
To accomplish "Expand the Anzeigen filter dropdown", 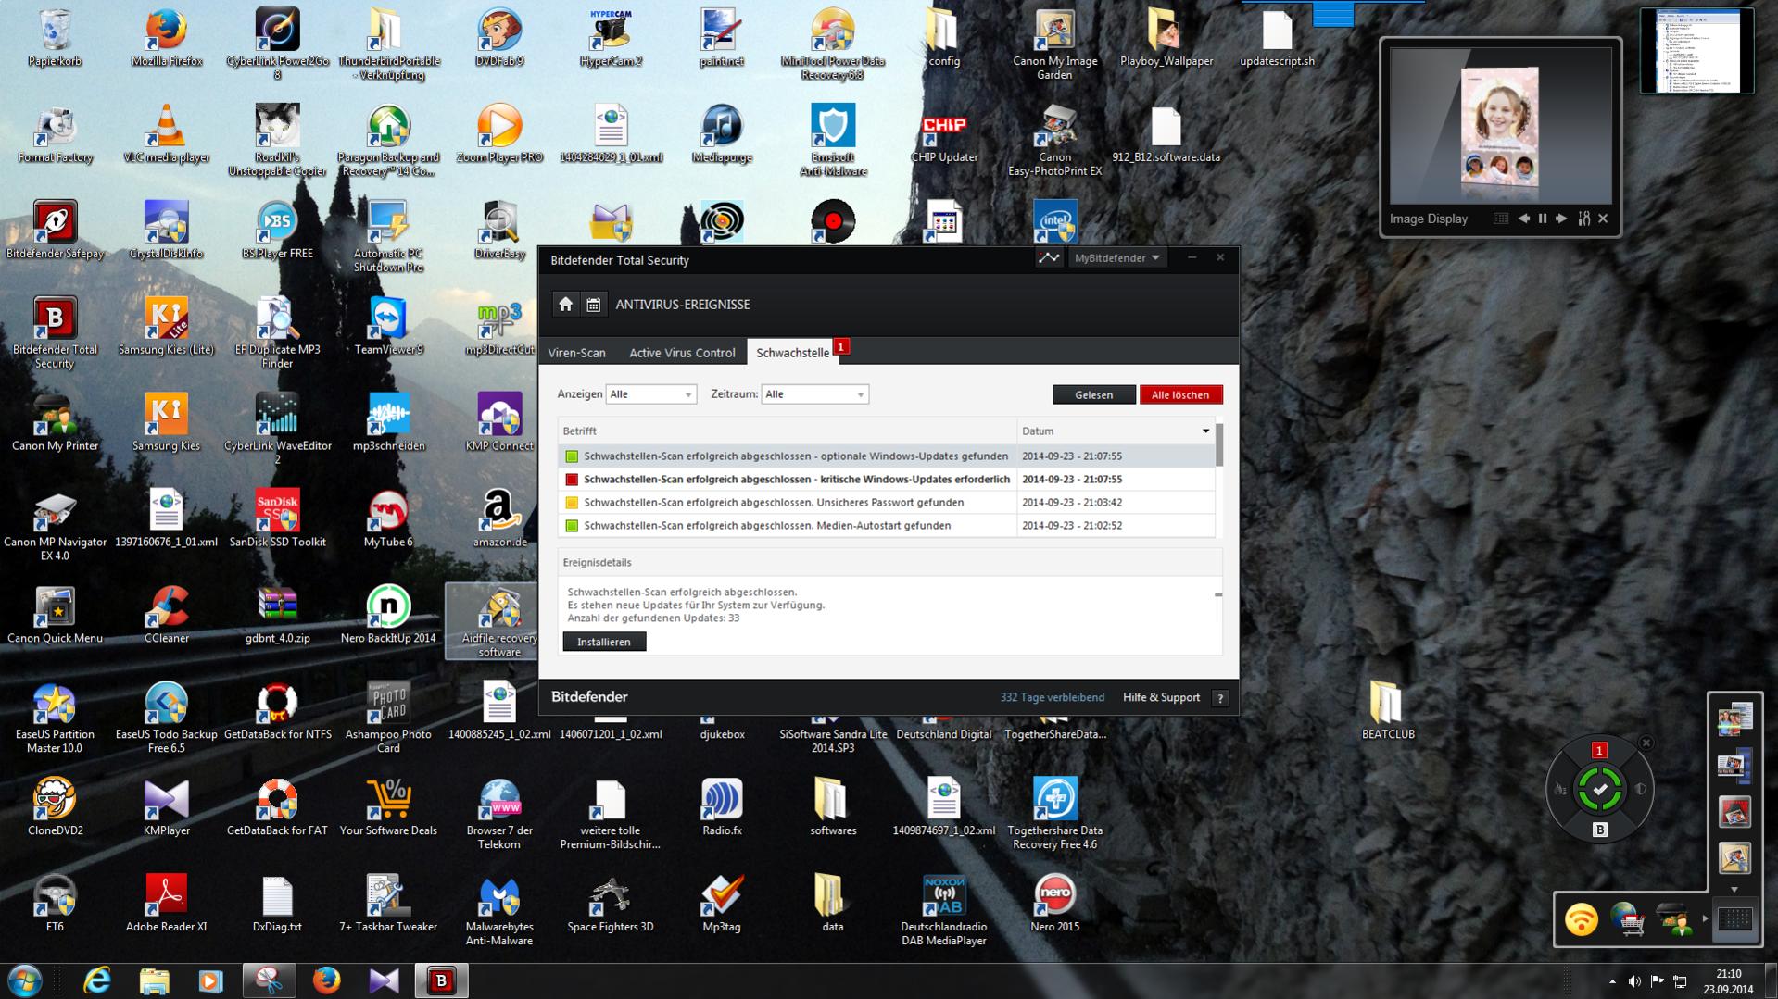I will tap(650, 394).
